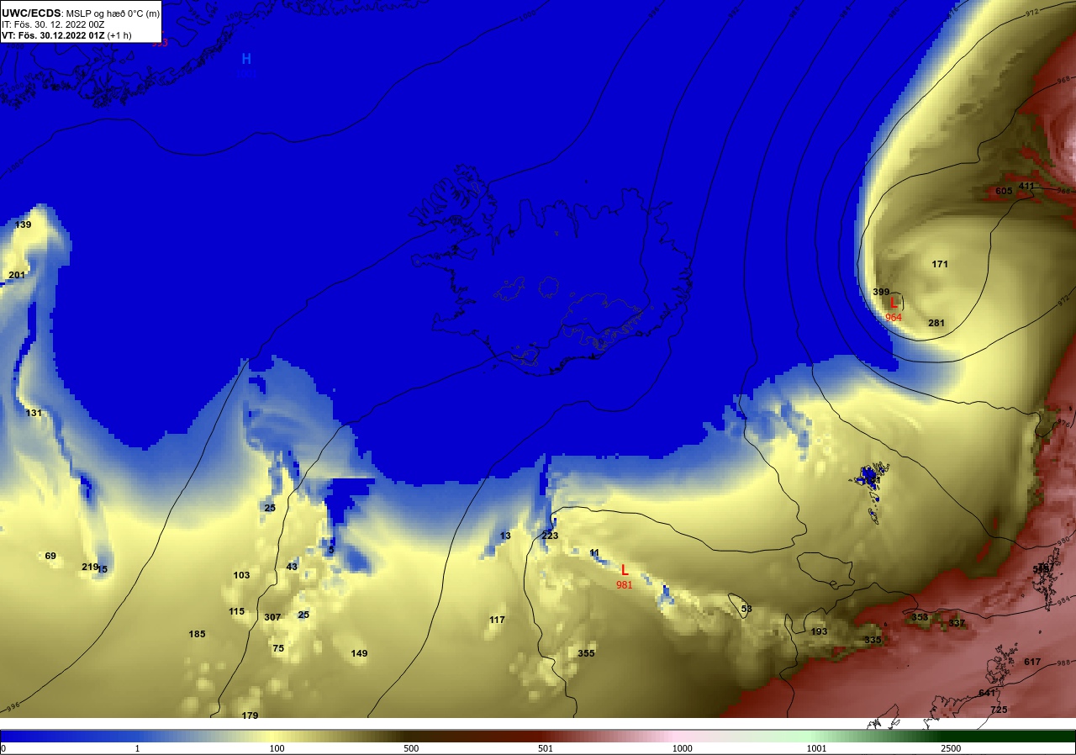Click the 69 height value
The height and width of the screenshot is (755, 1076).
(50, 557)
